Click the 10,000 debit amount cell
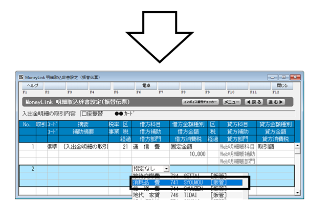Viewport: 309px width, 203px height. click(x=188, y=154)
